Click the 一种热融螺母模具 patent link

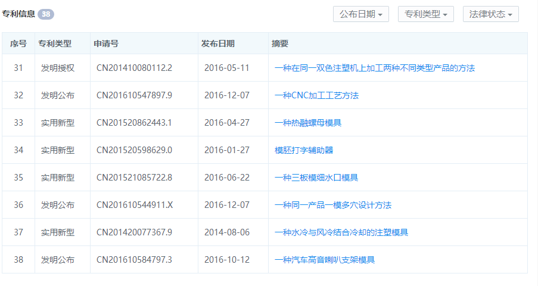308,123
